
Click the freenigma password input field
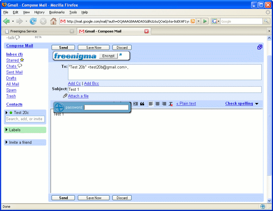click(106, 107)
